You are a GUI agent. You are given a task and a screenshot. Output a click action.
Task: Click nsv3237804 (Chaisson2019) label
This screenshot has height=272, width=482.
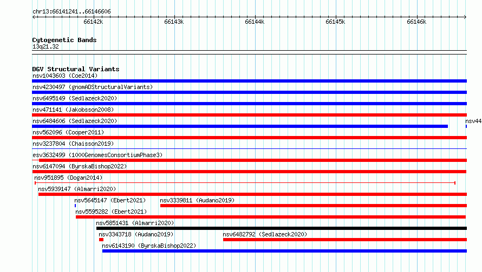coord(73,144)
